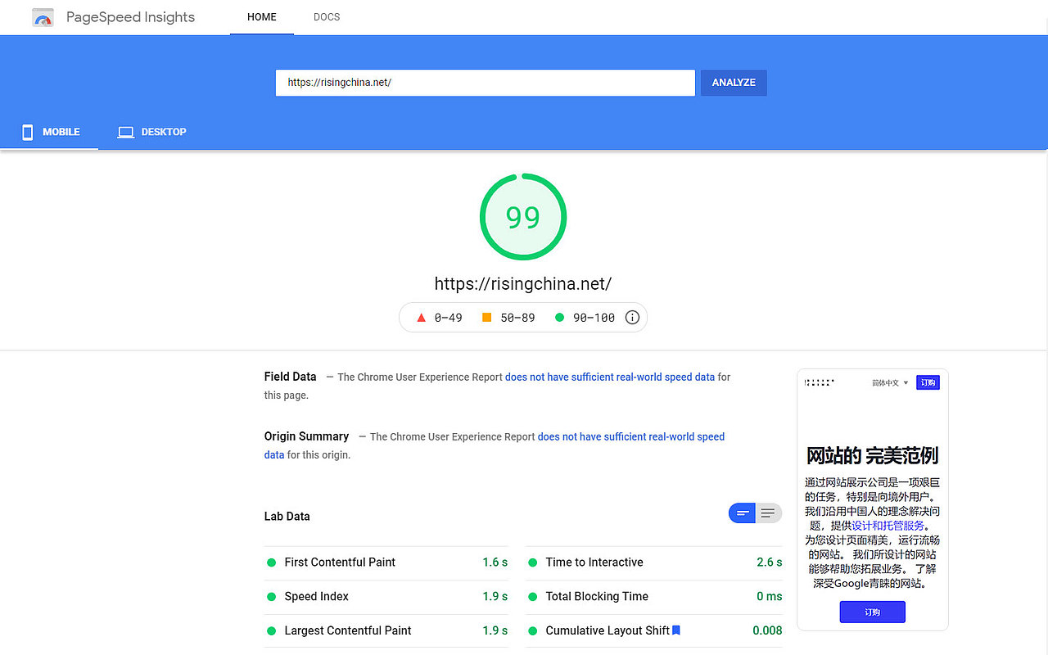Click the 0 ms Total Blocking Time value

[x=770, y=597]
